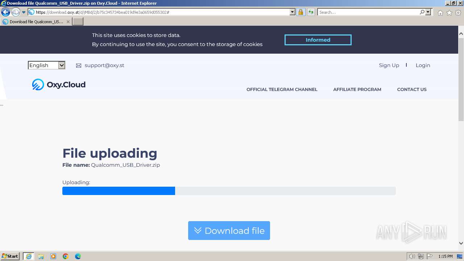Viewport: 464px width, 261px height.
Task: Open media player taskbar icon
Action: [x=53, y=256]
